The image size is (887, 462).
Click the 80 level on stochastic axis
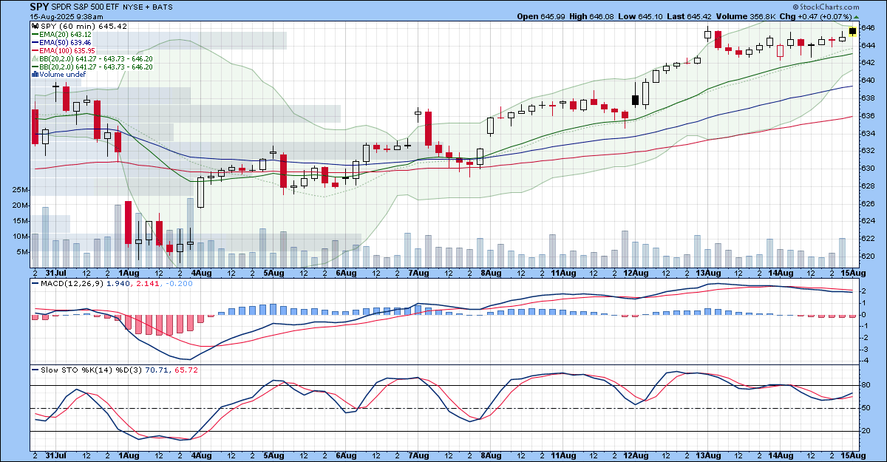[866, 385]
